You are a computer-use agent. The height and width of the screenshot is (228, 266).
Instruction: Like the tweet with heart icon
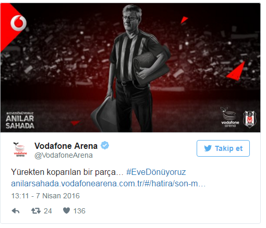click(66, 211)
